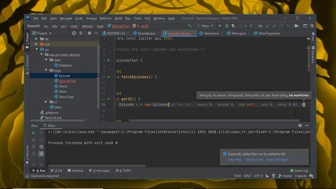Open Project Structure icon in the toolbar
Image resolution: width=336 pixels, height=189 pixels.
point(297,26)
